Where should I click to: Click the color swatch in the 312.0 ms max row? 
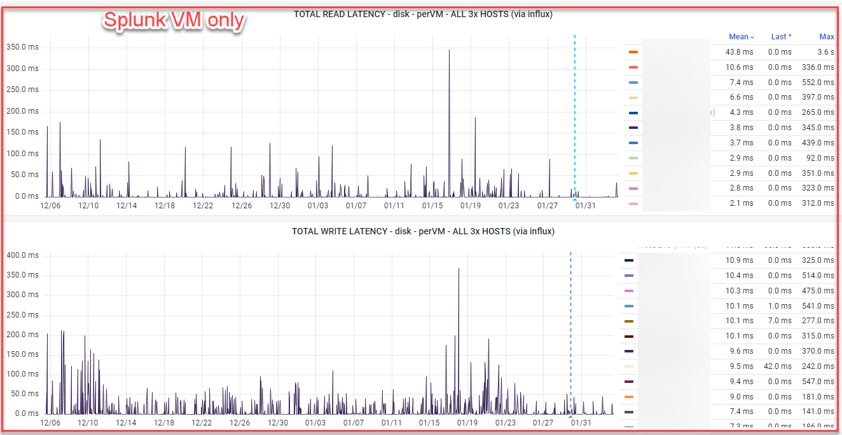(x=633, y=204)
